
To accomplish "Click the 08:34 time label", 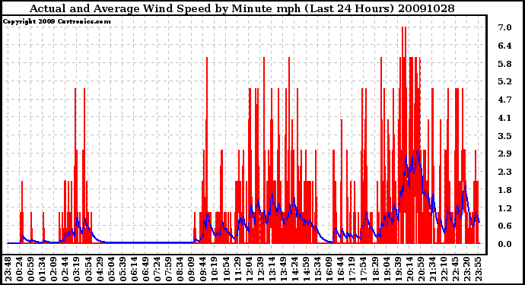I will click(180, 269).
